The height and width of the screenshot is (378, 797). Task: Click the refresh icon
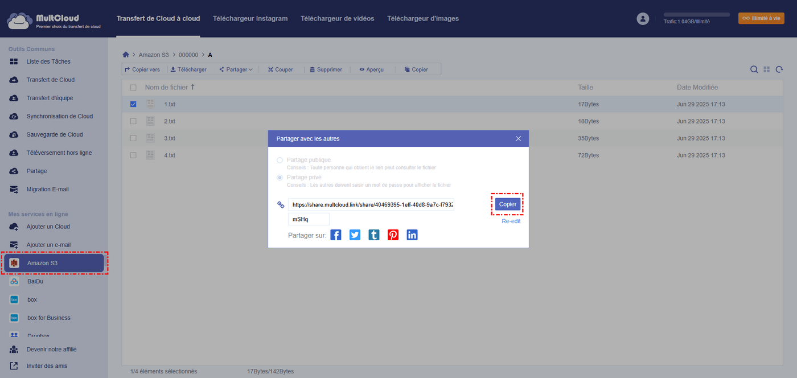coord(779,69)
